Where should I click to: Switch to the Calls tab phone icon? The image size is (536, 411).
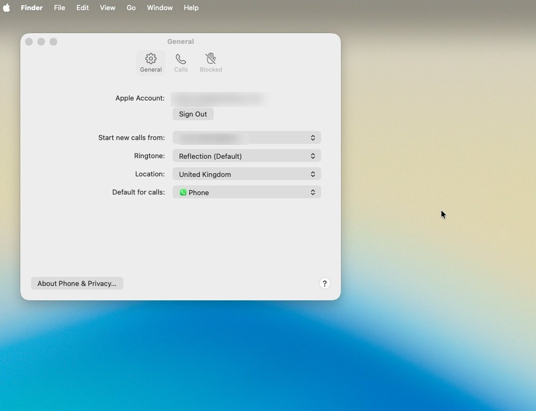181,59
